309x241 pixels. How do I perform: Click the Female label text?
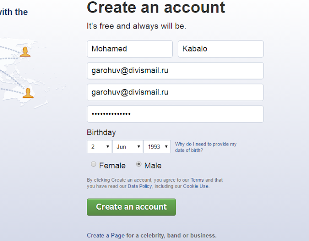click(x=112, y=165)
